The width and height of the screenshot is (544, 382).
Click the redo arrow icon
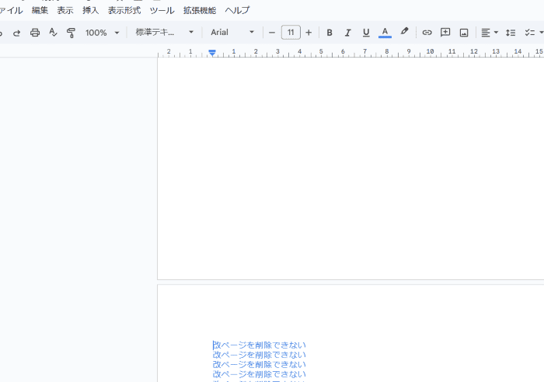click(16, 33)
